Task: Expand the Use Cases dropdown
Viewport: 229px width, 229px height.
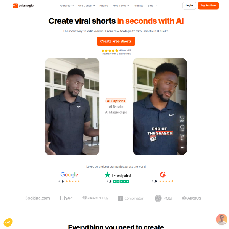Action: tap(86, 6)
